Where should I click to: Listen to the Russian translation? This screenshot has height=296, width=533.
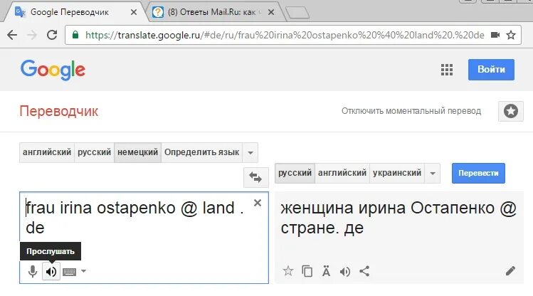(x=345, y=271)
